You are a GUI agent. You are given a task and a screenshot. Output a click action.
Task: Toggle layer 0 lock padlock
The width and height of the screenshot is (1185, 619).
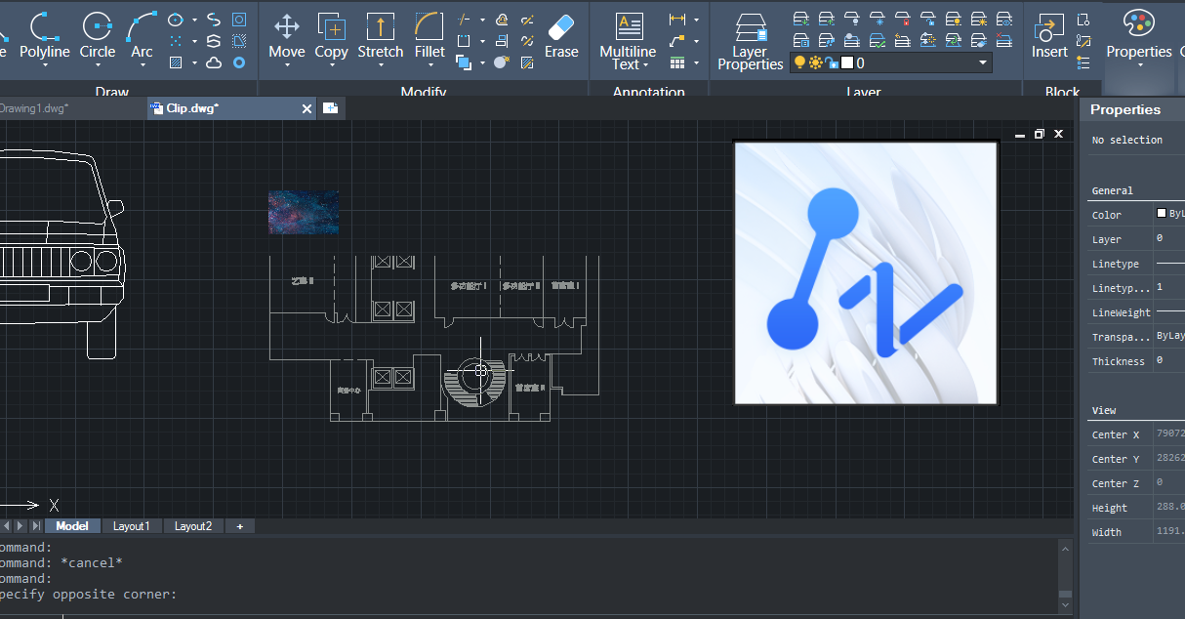tap(831, 63)
